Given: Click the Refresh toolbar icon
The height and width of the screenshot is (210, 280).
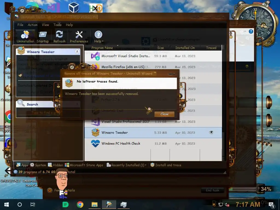Looking at the screenshot, I should click(59, 37).
